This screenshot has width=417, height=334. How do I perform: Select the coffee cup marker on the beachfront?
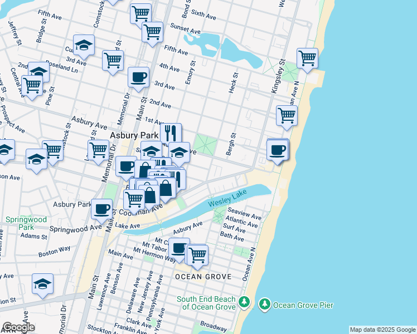pyautogui.click(x=277, y=149)
